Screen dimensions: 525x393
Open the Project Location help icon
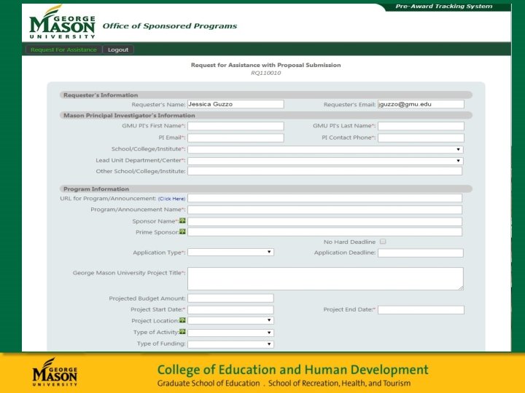click(182, 320)
